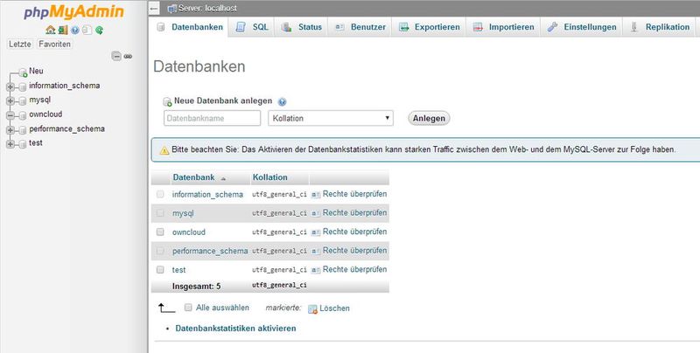The height and width of the screenshot is (353, 700).
Task: Click Rechte überprüfen for test
Action: (355, 270)
